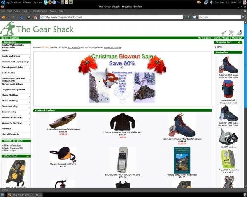Open the Brunton Multi-Navigator GPS image

[x=122, y=160]
